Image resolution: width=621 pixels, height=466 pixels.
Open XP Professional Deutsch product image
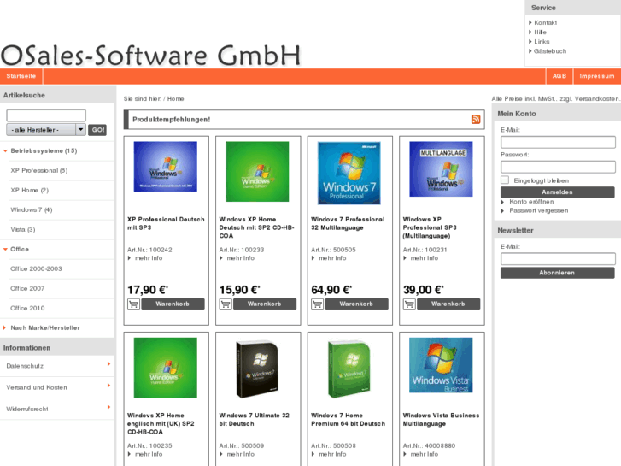(166, 167)
